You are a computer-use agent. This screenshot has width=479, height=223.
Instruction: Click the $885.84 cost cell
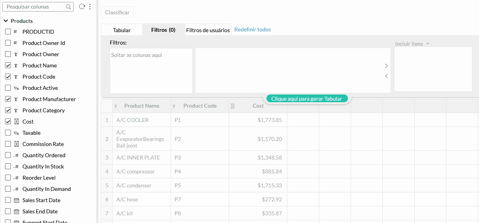pos(258,172)
